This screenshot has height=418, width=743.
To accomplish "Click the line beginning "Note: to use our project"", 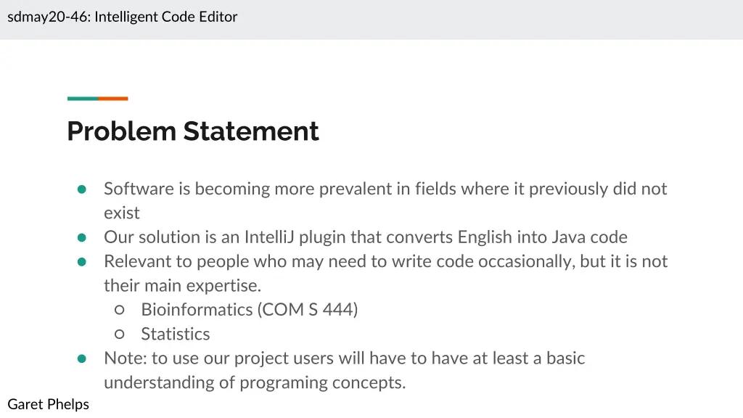I will (344, 358).
